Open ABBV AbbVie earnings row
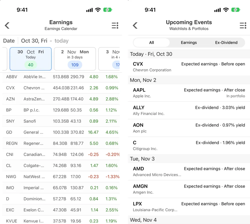 pos(61,77)
